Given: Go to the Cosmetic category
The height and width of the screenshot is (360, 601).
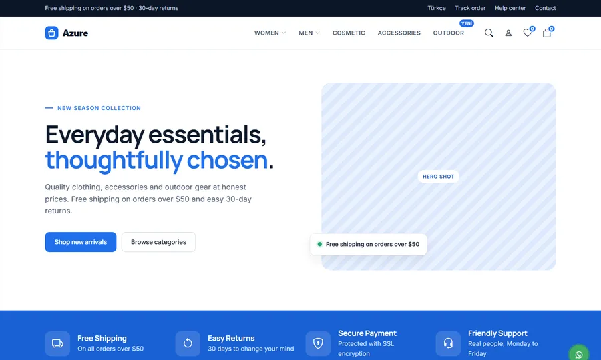Looking at the screenshot, I should [x=349, y=33].
